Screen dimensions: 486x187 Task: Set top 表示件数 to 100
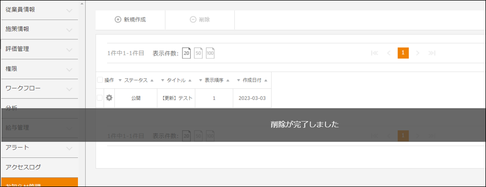211,53
